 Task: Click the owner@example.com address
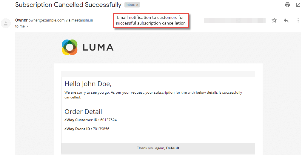pos(47,20)
